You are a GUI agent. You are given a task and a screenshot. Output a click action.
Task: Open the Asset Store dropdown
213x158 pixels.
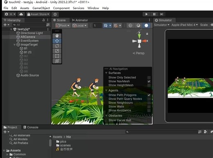(x=38, y=14)
